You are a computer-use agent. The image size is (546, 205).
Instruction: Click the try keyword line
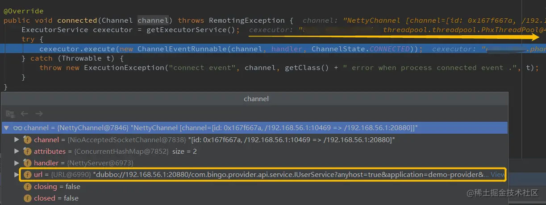(x=28, y=39)
